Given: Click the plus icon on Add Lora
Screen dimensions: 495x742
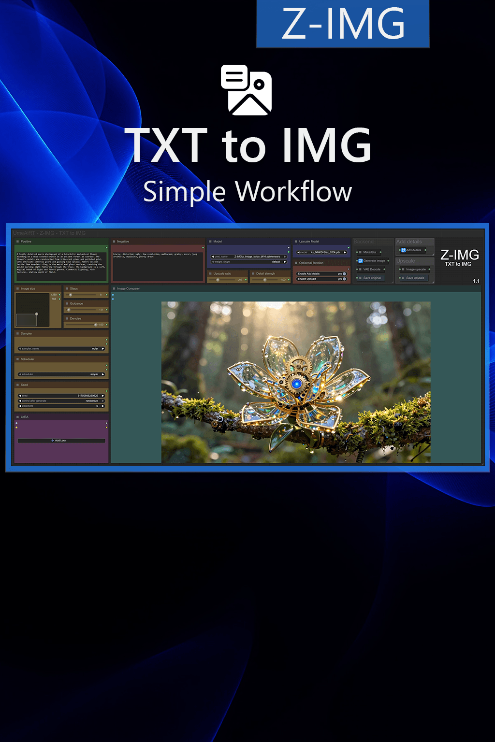Looking at the screenshot, I should click(53, 441).
